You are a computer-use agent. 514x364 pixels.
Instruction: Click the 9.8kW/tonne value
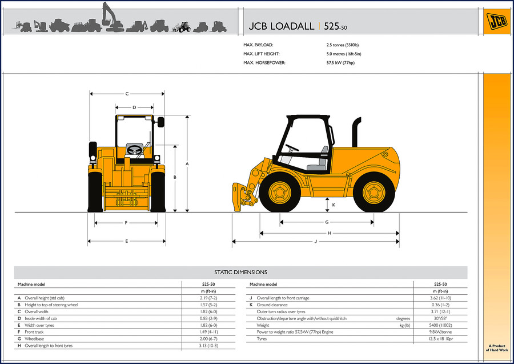pyautogui.click(x=440, y=332)
